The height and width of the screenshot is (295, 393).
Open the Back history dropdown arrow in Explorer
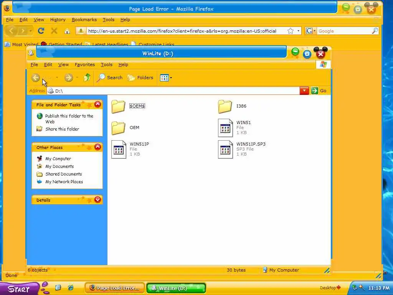[57, 78]
